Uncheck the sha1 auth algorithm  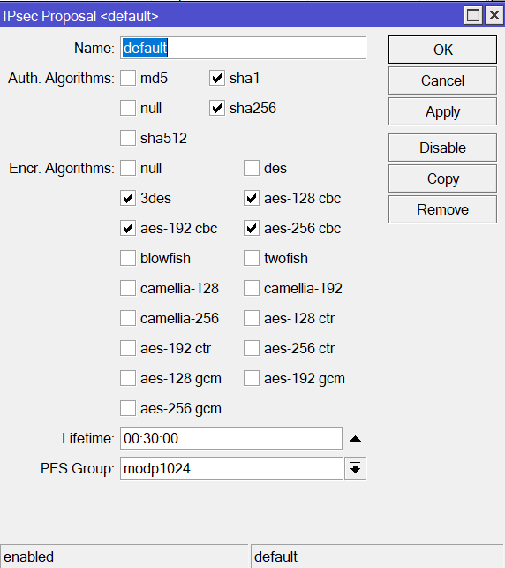217,78
